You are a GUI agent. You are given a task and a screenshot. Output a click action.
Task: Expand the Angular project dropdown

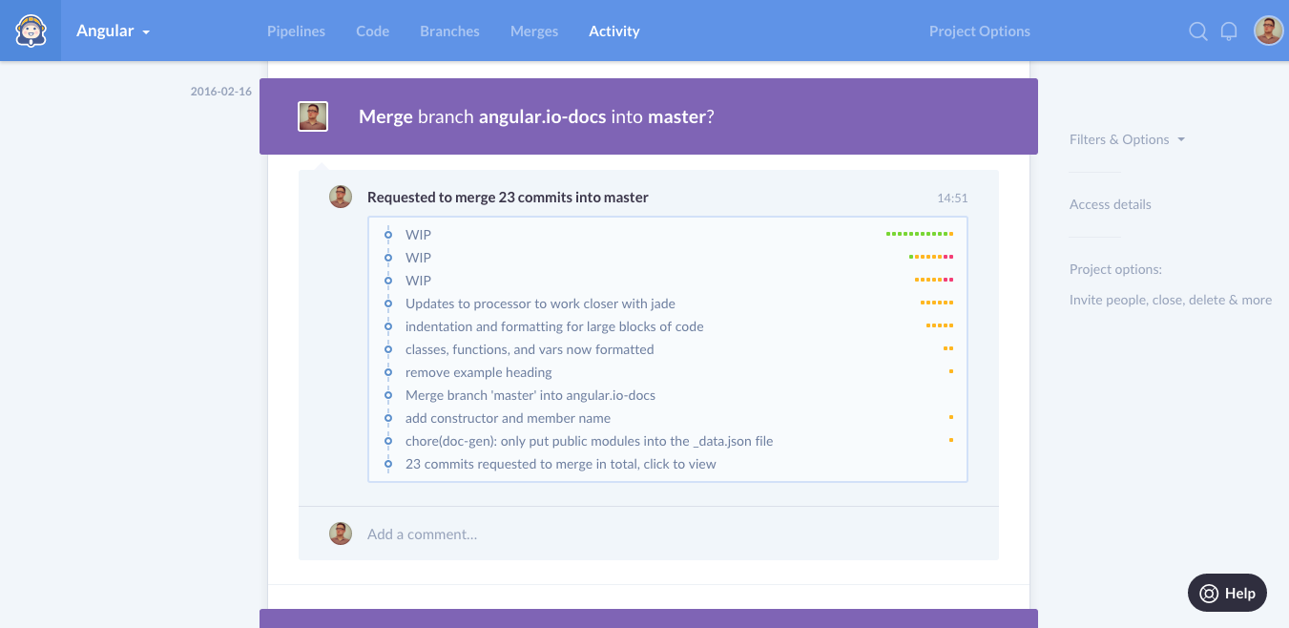coord(114,31)
